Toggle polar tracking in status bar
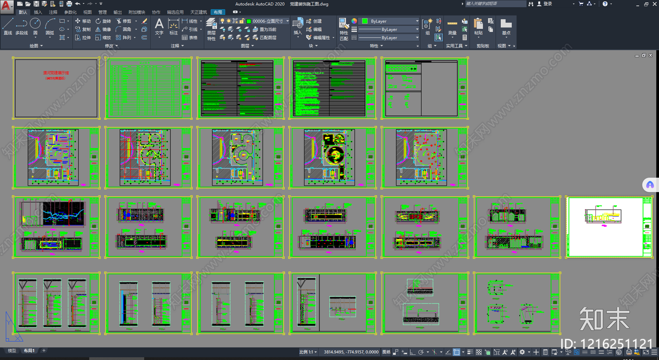This screenshot has height=360, width=659. pyautogui.click(x=421, y=352)
